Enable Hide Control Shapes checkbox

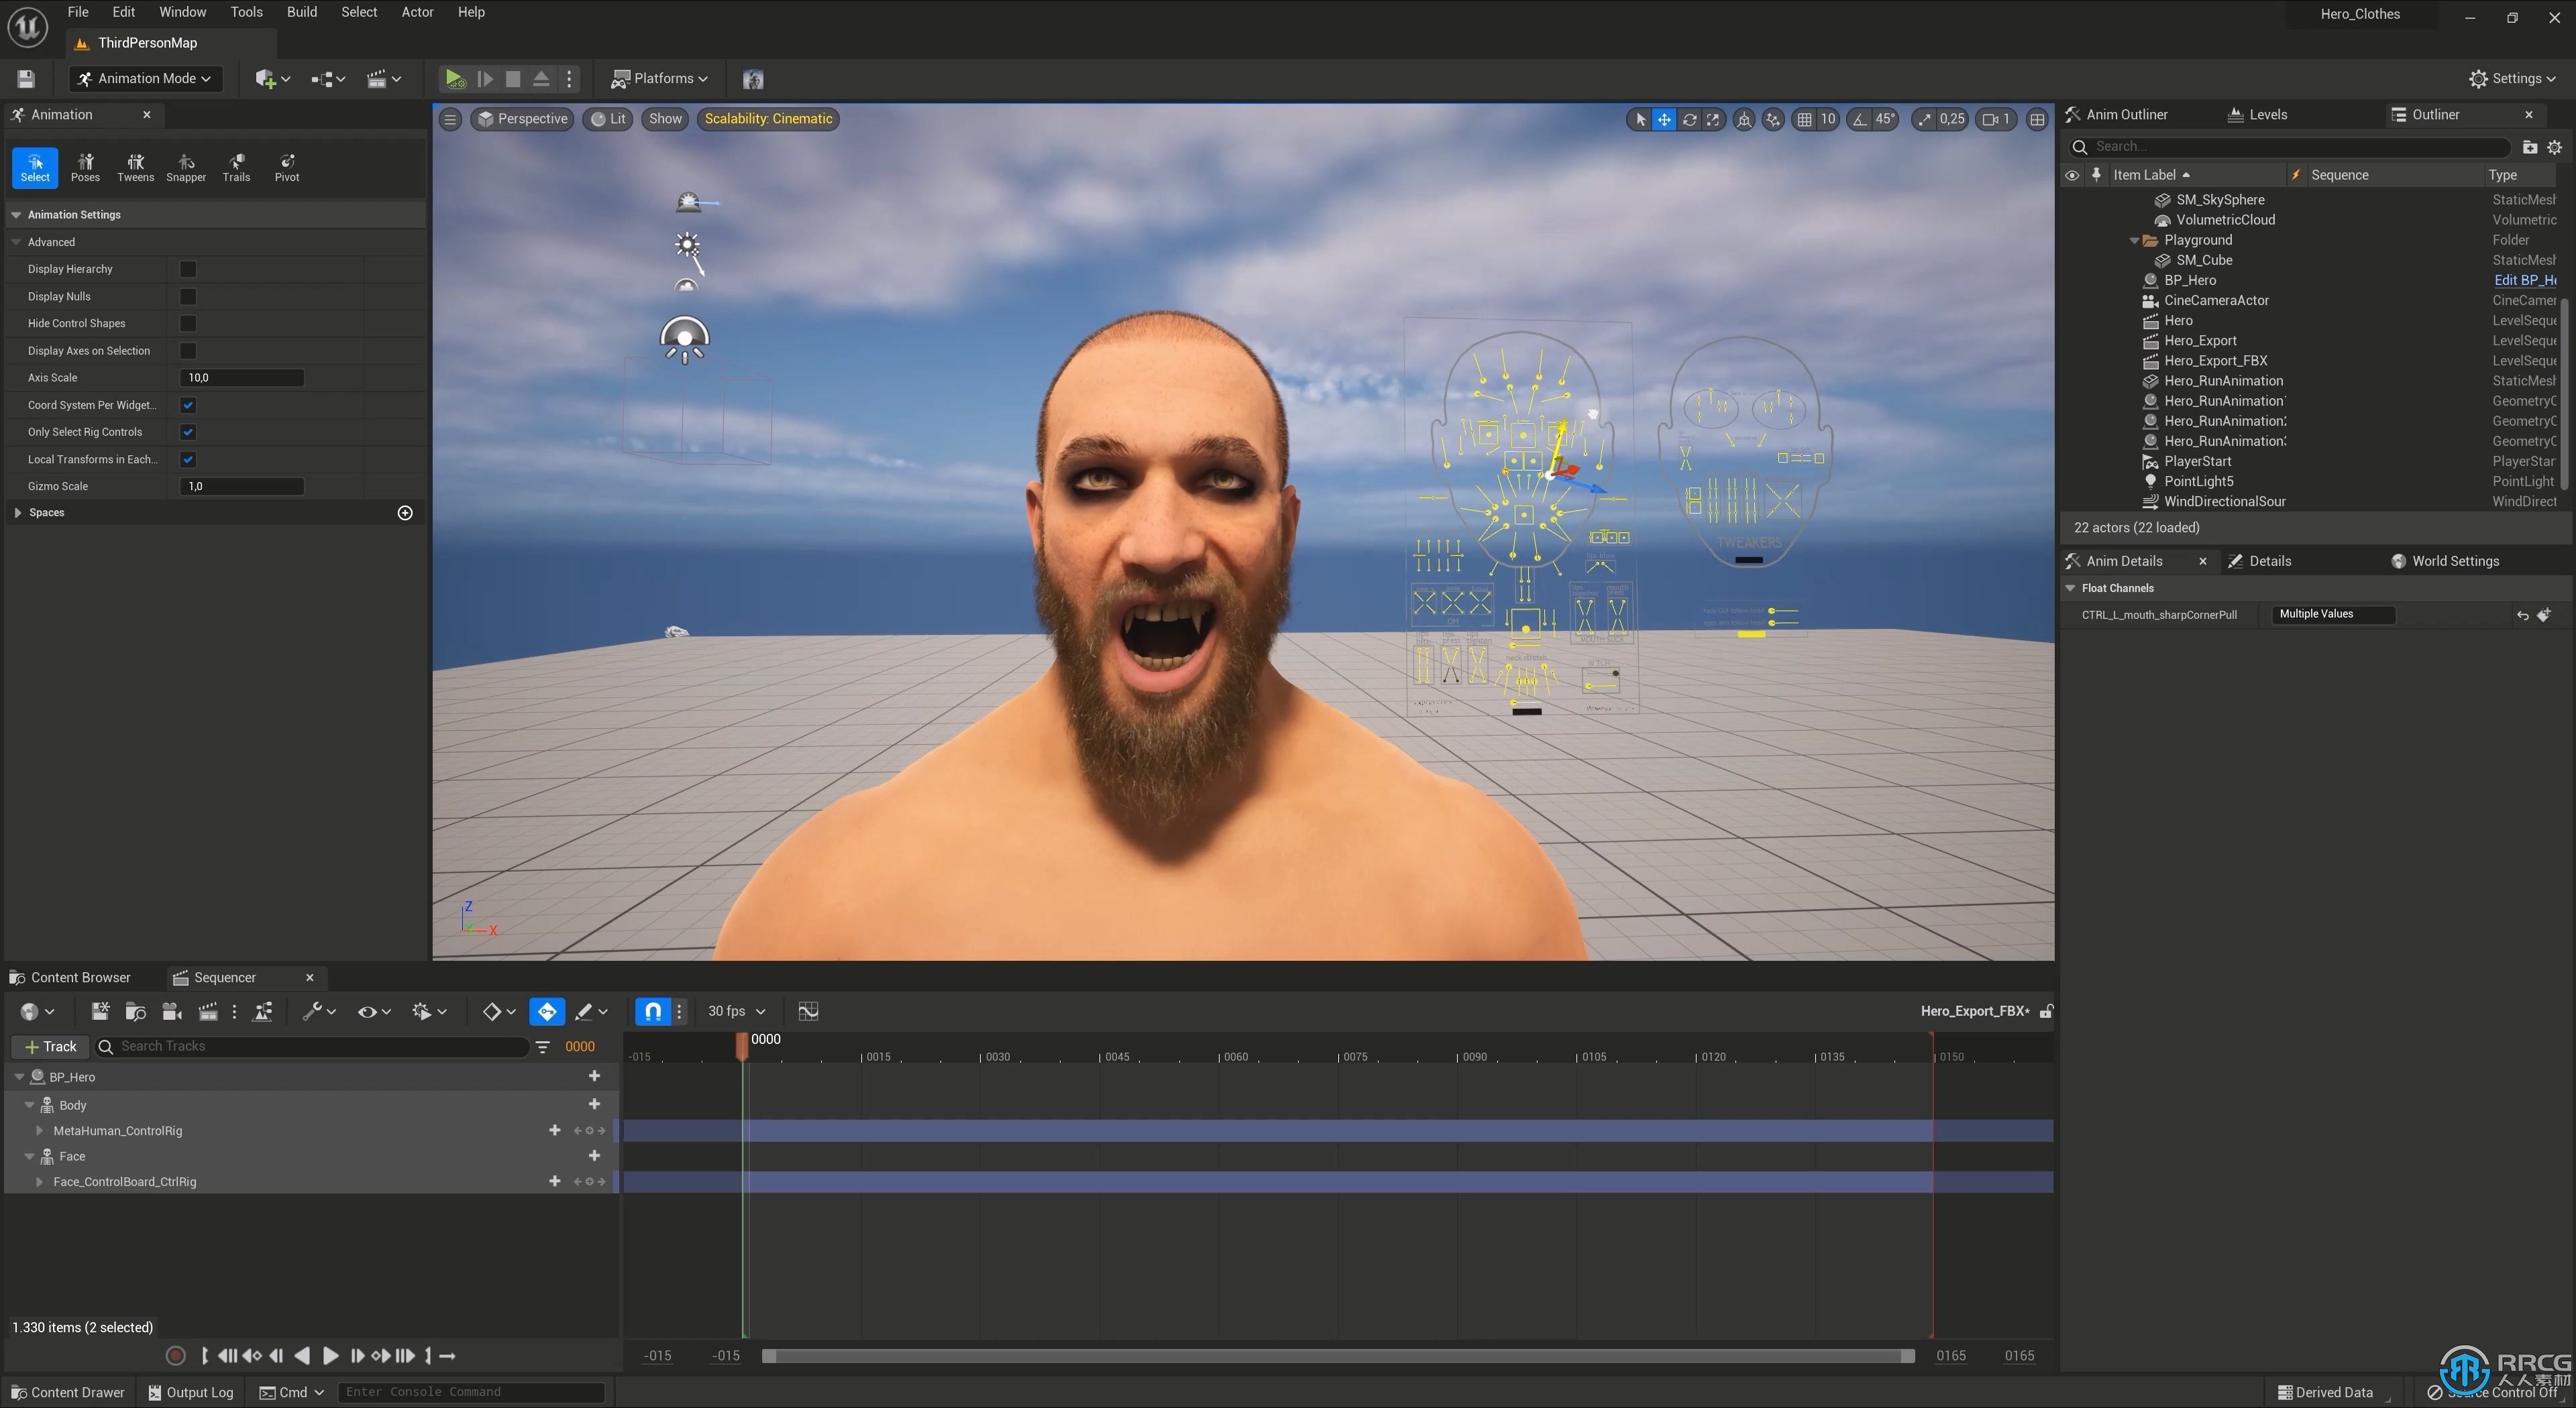188,322
